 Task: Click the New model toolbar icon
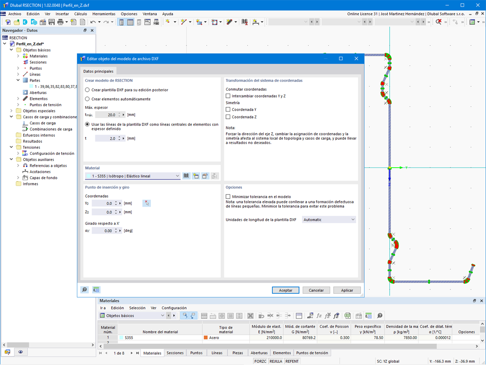pyautogui.click(x=8, y=22)
